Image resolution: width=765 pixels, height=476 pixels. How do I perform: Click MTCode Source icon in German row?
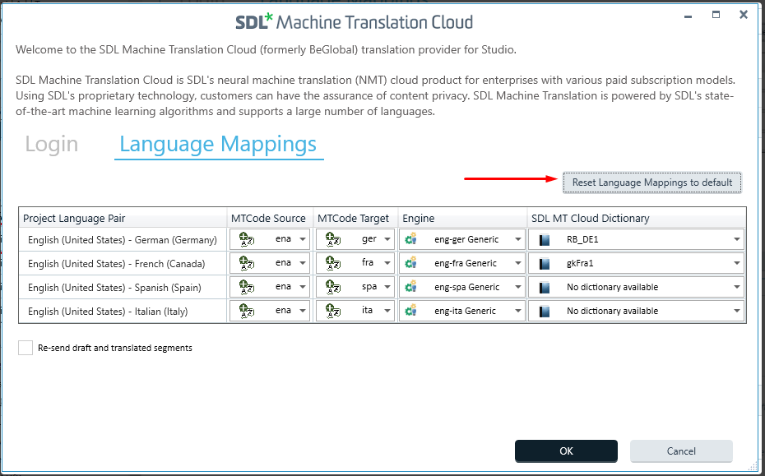tap(247, 239)
